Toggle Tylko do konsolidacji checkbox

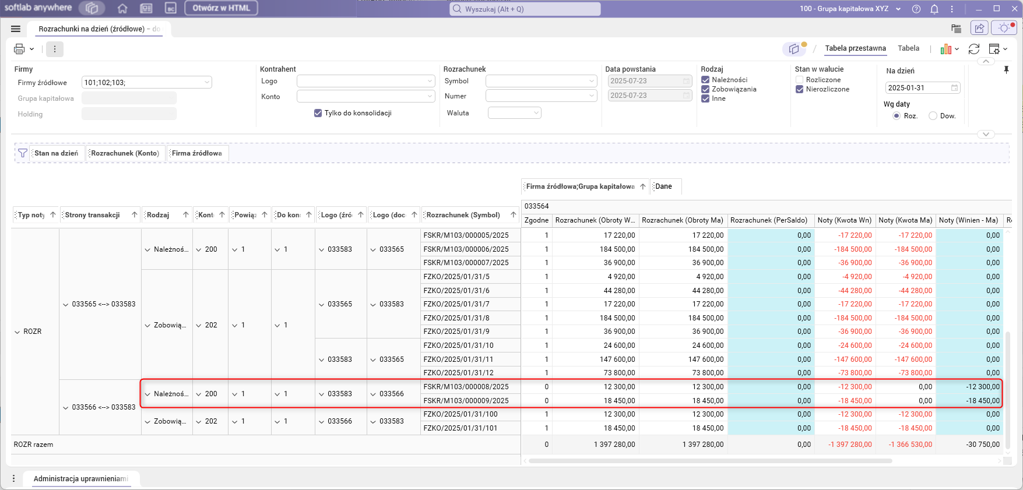click(318, 113)
